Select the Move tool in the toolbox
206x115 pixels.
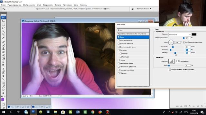click(x=3, y=21)
